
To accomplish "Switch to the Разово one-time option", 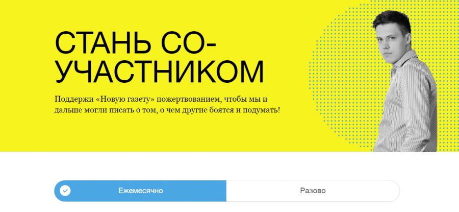I will click(x=313, y=191).
